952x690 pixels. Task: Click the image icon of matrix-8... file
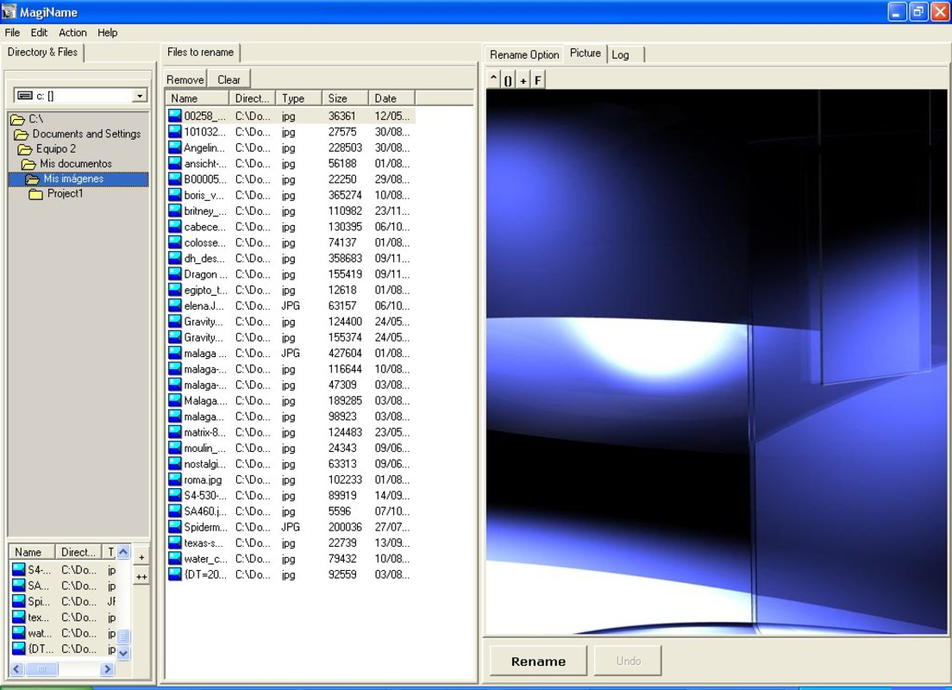point(175,432)
